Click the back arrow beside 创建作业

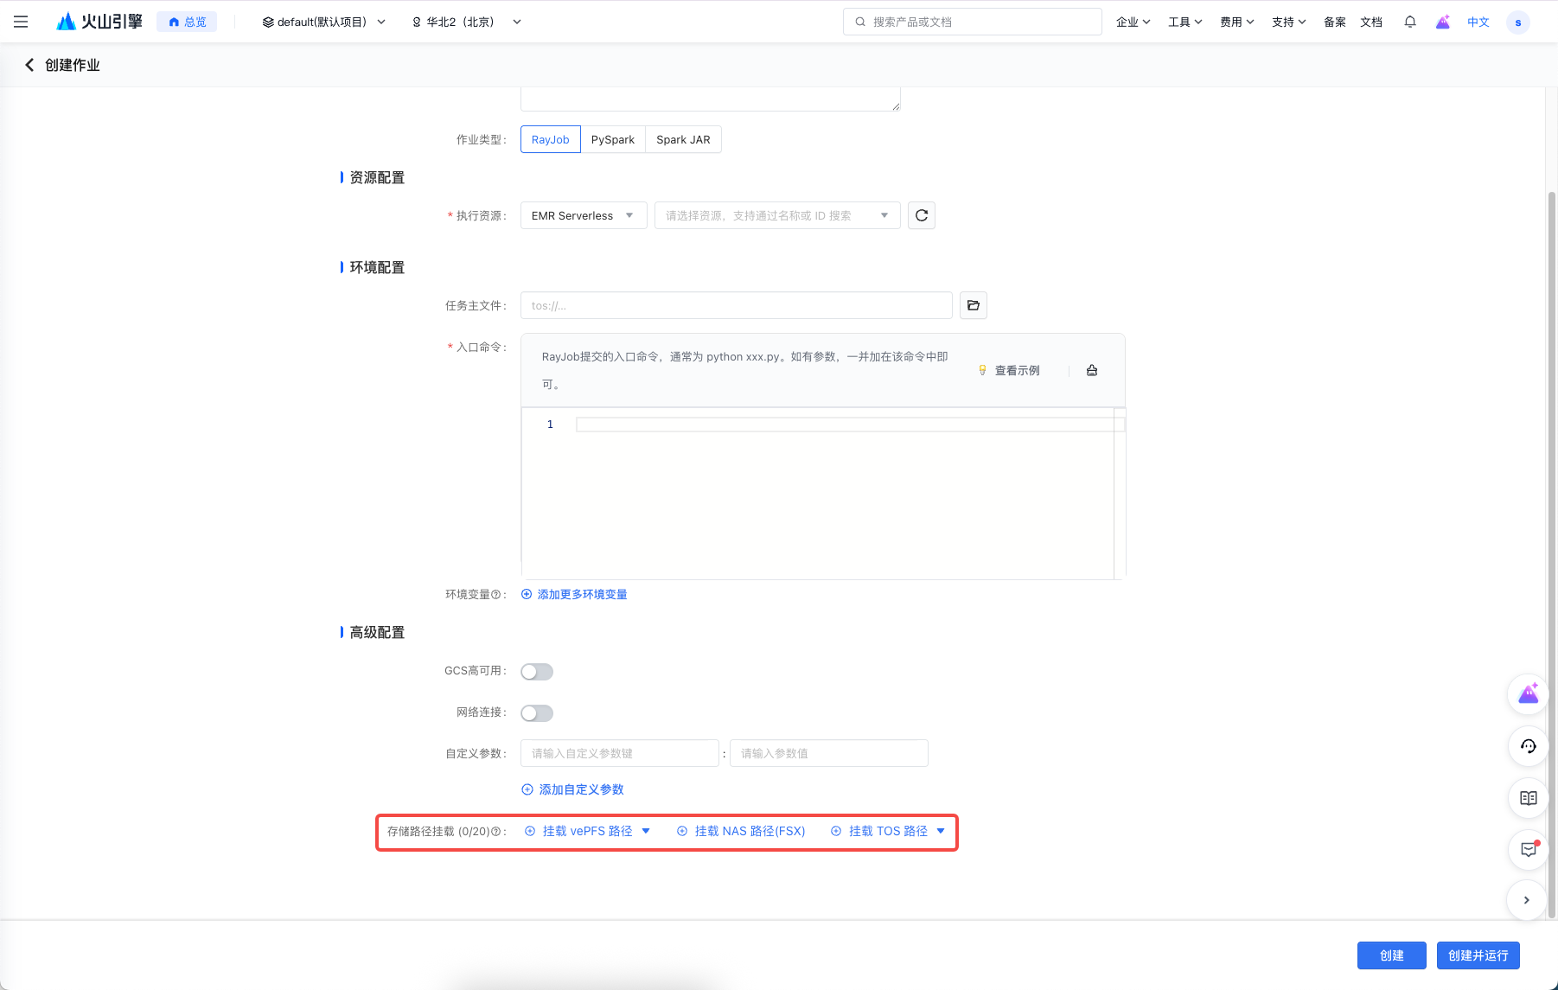click(x=29, y=65)
